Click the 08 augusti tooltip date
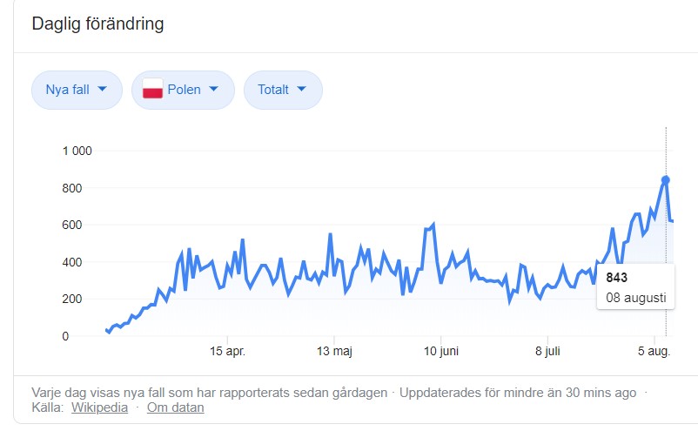 point(637,298)
